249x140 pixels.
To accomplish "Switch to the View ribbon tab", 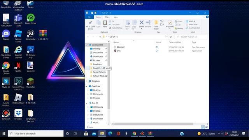I will (x=116, y=17).
